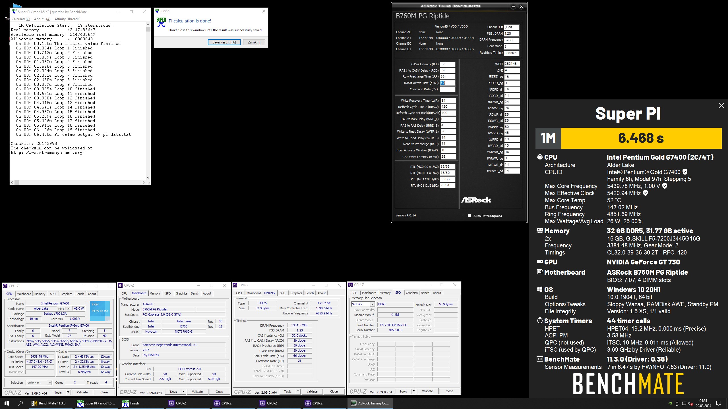Viewport: 728px width, 409px height.
Task: Expand Tools dropdown arrow in CPU-Z SPD window
Action: point(413,391)
